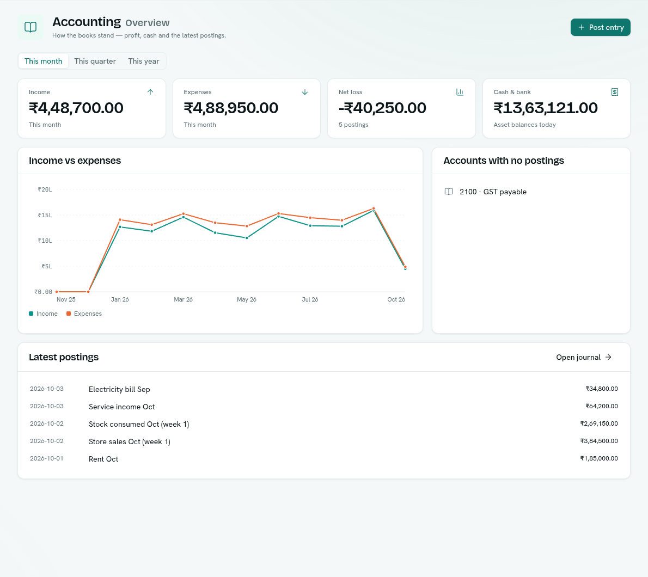Click the Net loss bar chart icon
Screen dimensions: 648x577
460,92
